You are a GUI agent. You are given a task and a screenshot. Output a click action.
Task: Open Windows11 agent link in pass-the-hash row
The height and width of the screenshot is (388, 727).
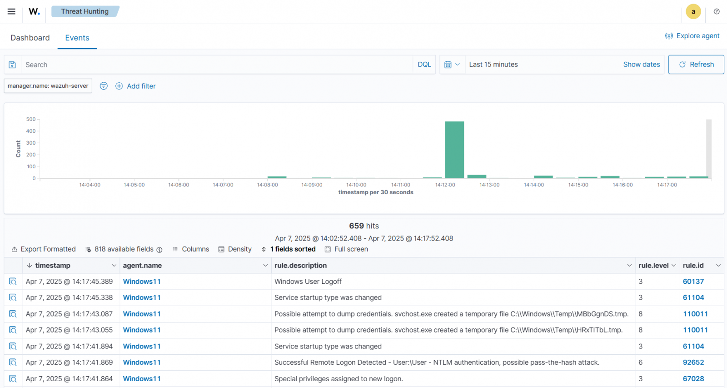tap(142, 363)
